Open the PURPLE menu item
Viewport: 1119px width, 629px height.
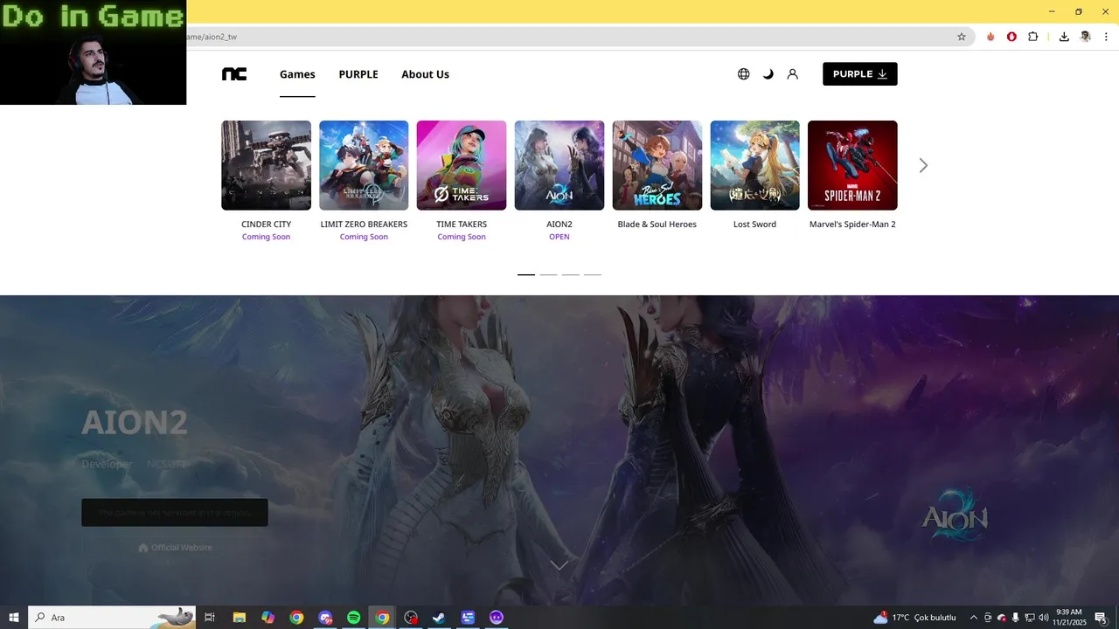click(358, 74)
